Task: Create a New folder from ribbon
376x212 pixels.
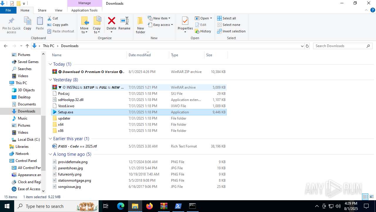Action: (140, 25)
